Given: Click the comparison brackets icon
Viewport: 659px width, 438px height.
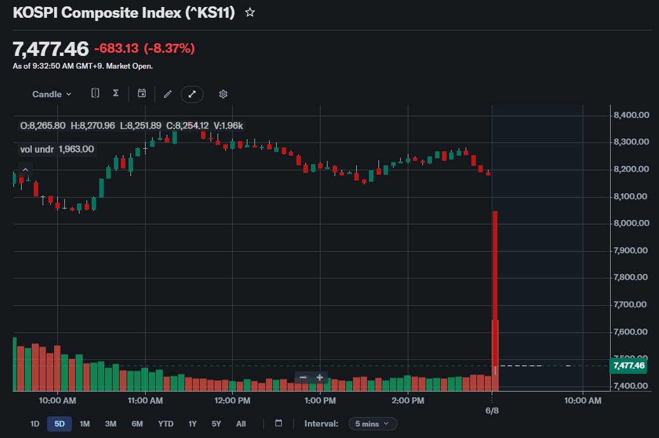Looking at the screenshot, I should coord(95,93).
